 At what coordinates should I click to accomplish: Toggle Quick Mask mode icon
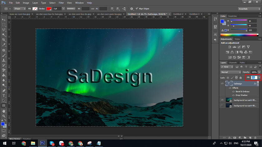pyautogui.click(x=4, y=130)
